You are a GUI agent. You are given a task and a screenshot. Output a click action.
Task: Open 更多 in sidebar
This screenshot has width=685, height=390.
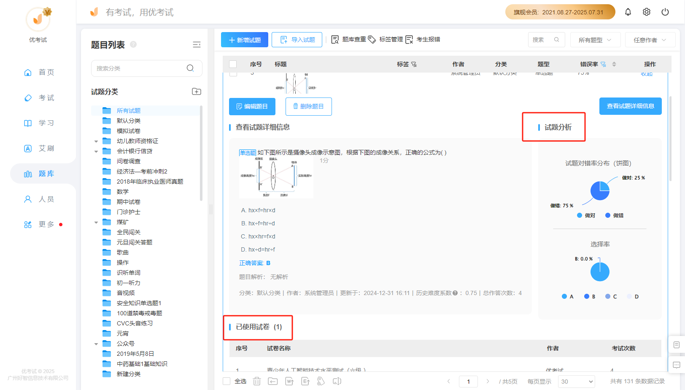click(x=39, y=224)
